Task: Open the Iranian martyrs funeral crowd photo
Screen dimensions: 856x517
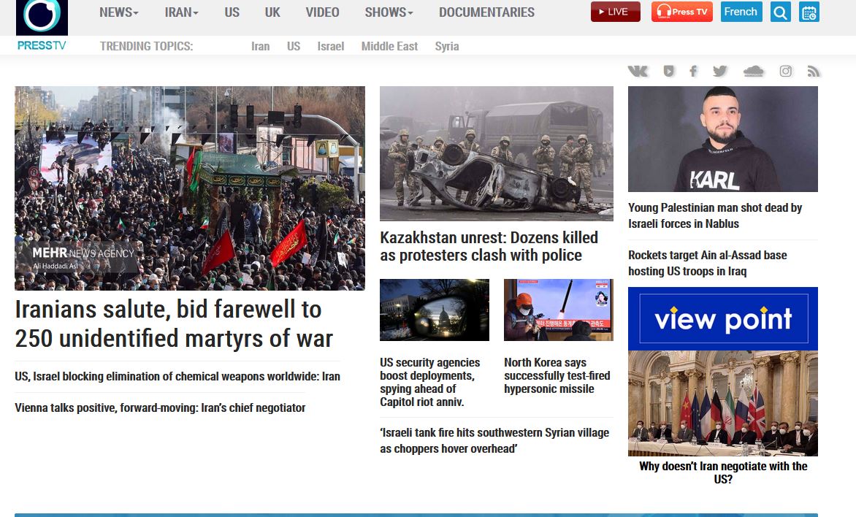Action: pyautogui.click(x=189, y=188)
